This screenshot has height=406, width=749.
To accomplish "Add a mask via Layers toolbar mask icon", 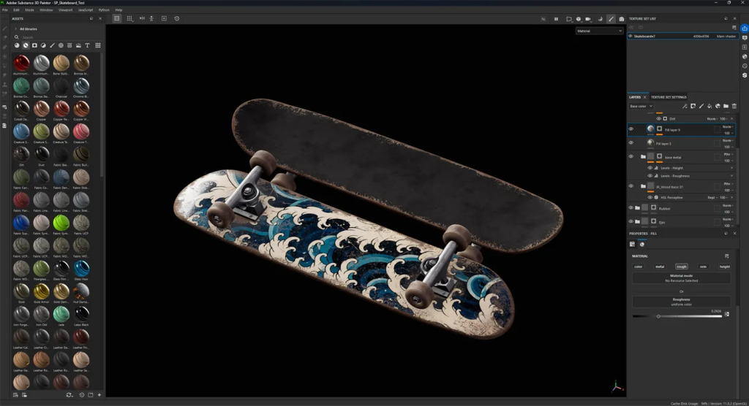I will (x=693, y=107).
